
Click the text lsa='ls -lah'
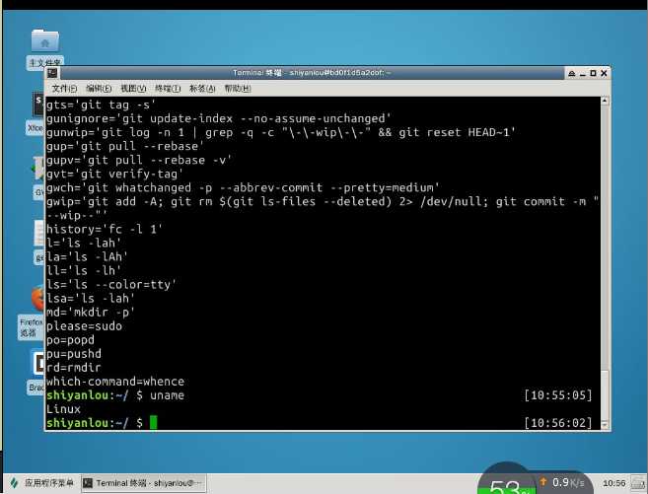click(x=91, y=299)
